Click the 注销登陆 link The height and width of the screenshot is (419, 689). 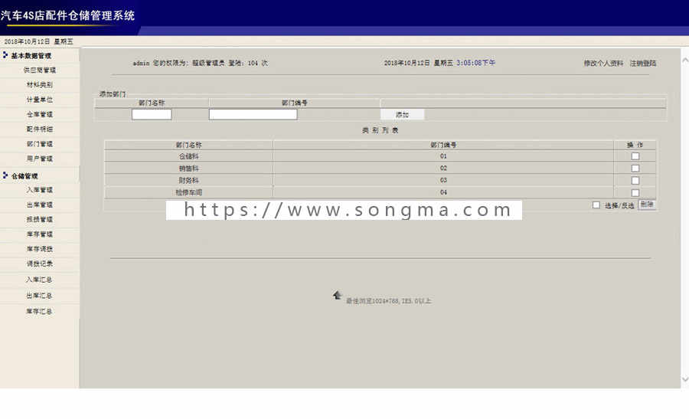click(643, 64)
